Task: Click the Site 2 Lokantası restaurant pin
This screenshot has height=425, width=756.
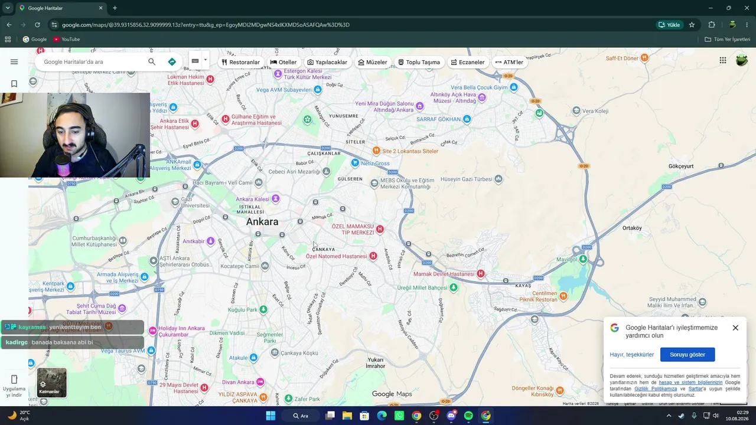Action: coord(376,151)
